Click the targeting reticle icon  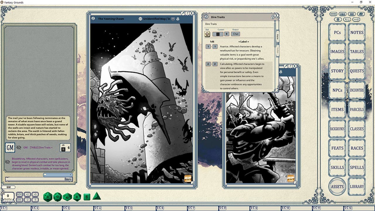coord(338,19)
